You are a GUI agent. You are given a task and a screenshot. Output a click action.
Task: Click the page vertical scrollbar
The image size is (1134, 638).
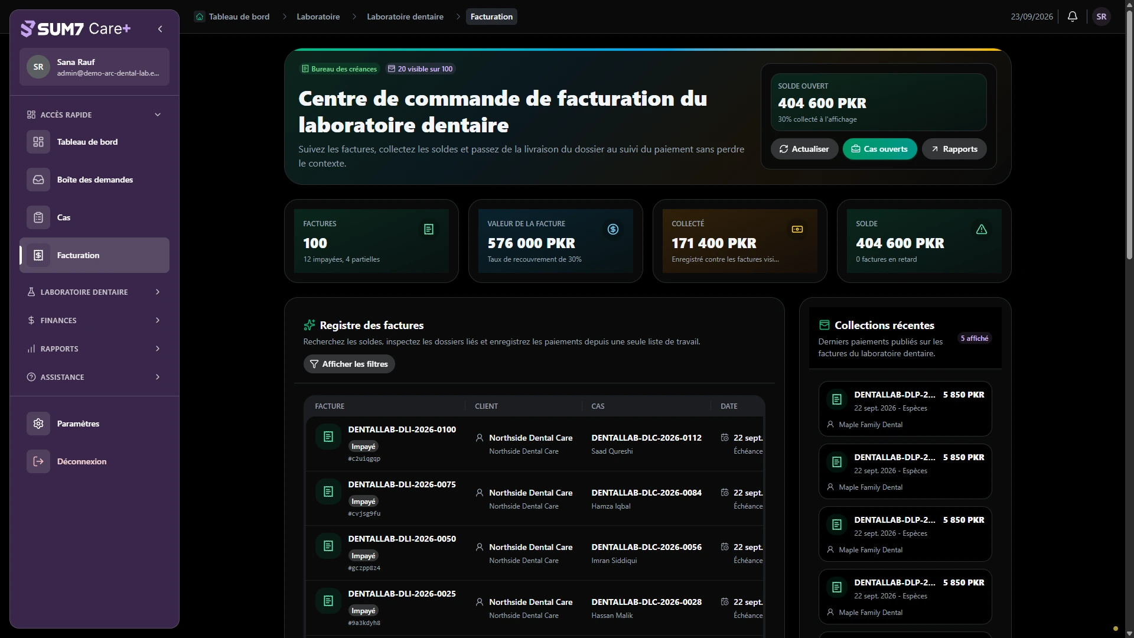coord(1129,136)
